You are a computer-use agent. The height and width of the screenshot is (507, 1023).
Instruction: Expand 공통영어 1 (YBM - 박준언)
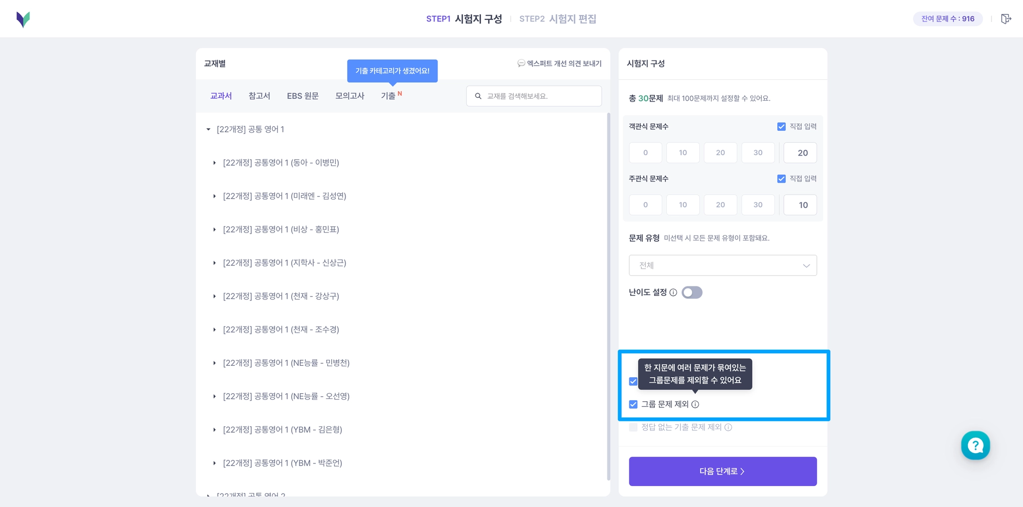tap(214, 463)
